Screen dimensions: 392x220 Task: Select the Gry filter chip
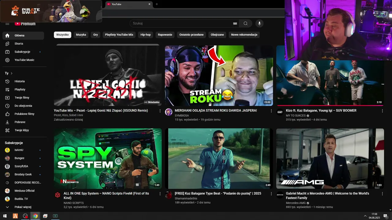point(96,35)
